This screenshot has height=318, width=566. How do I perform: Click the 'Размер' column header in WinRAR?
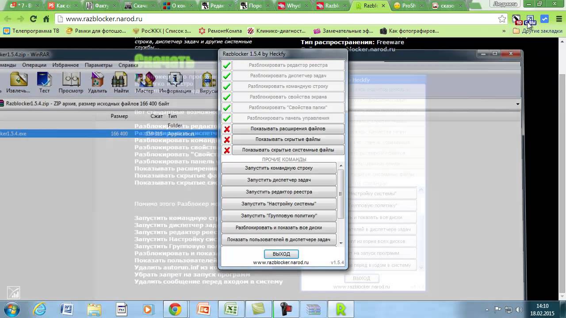[119, 116]
